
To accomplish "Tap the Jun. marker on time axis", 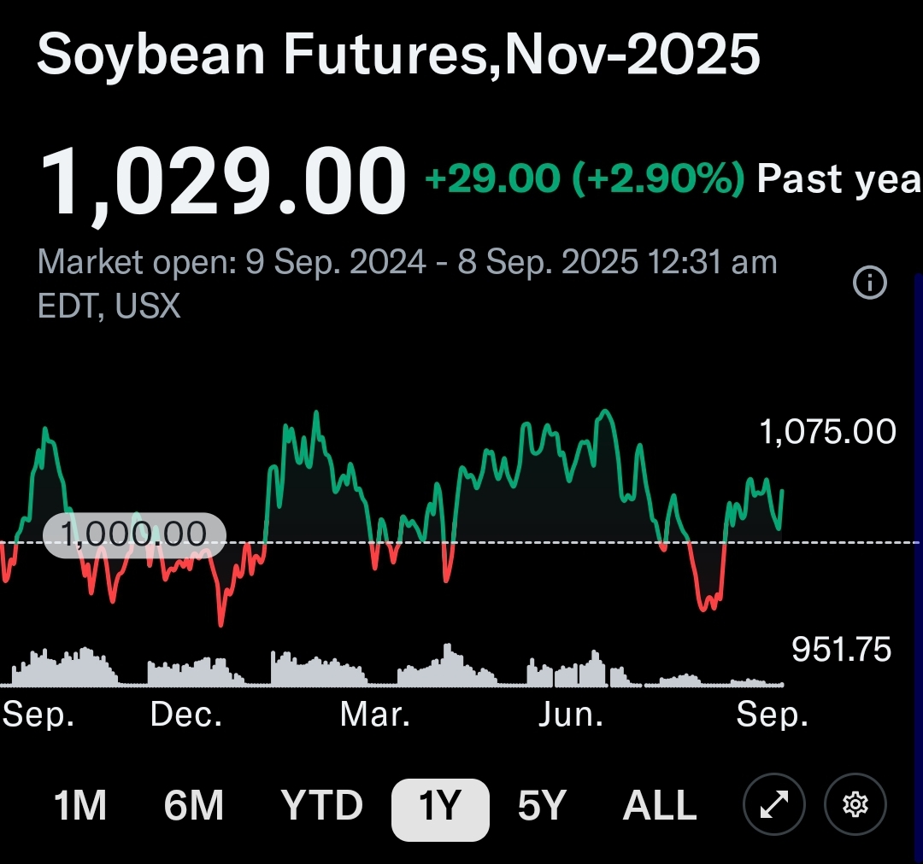I will (x=571, y=715).
